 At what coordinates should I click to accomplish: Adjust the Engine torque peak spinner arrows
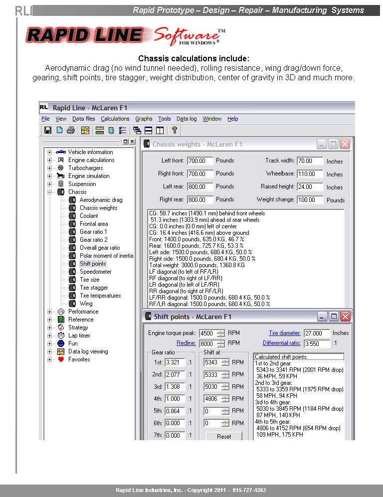click(220, 333)
